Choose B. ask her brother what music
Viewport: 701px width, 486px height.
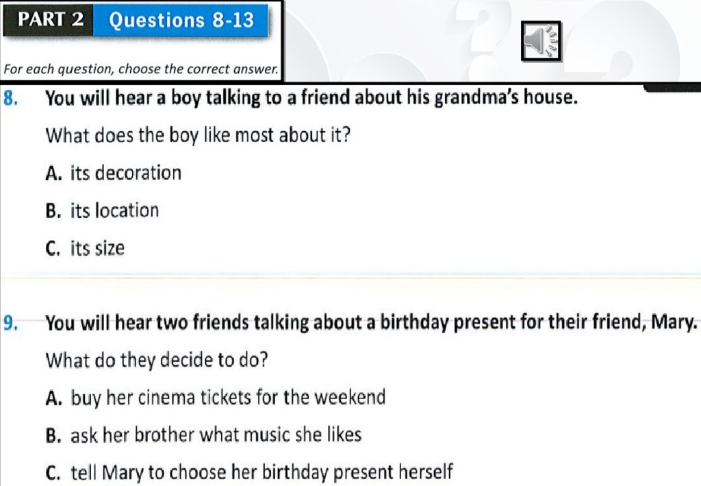click(x=203, y=435)
